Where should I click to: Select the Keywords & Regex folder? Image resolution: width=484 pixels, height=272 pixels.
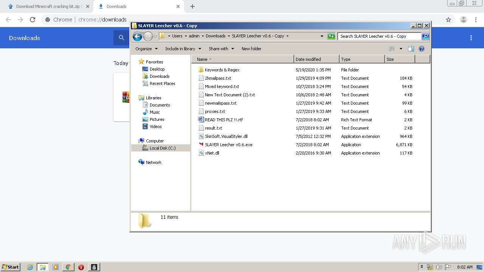point(222,70)
